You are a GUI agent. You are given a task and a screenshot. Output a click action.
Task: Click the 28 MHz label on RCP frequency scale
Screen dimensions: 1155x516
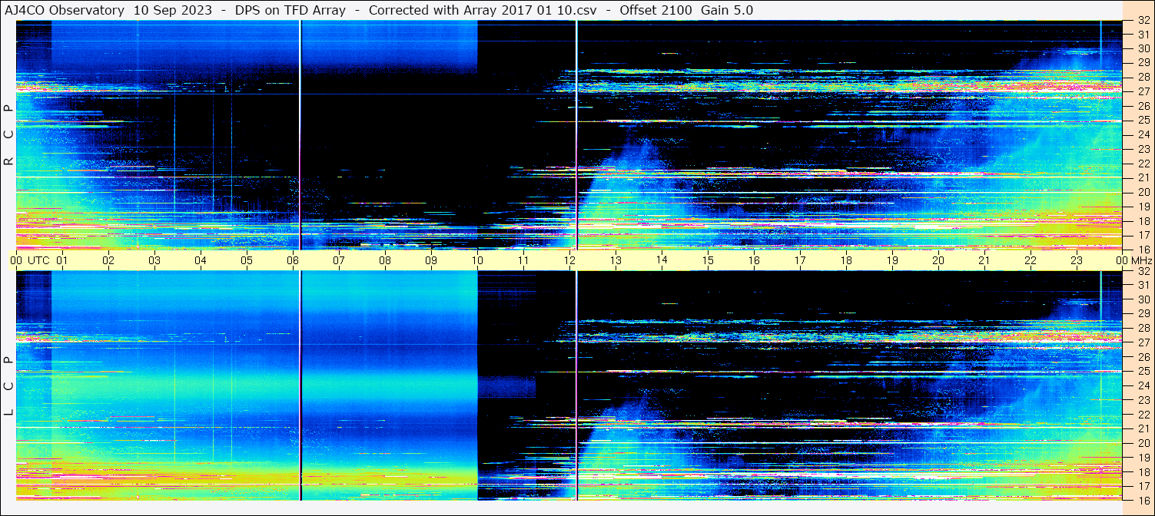(1143, 77)
